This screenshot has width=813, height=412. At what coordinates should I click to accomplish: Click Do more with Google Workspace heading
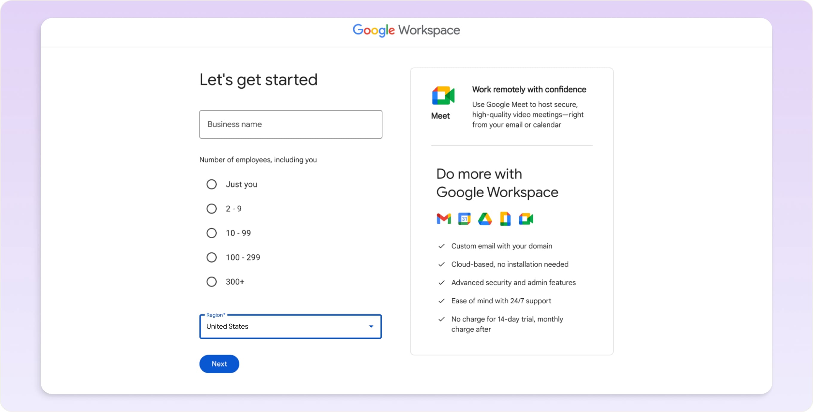point(497,183)
